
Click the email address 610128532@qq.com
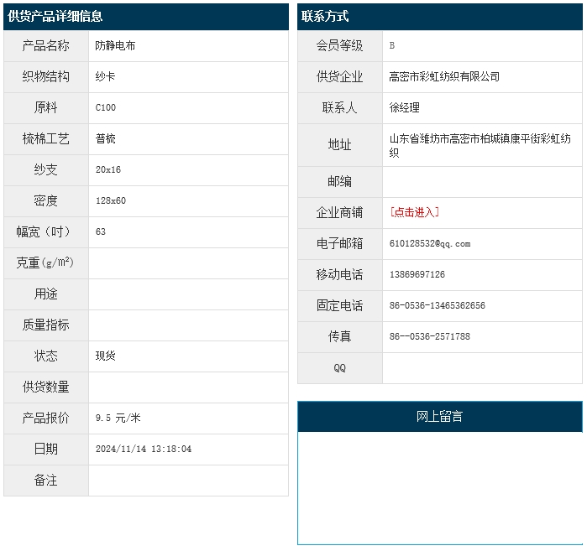[x=430, y=244]
